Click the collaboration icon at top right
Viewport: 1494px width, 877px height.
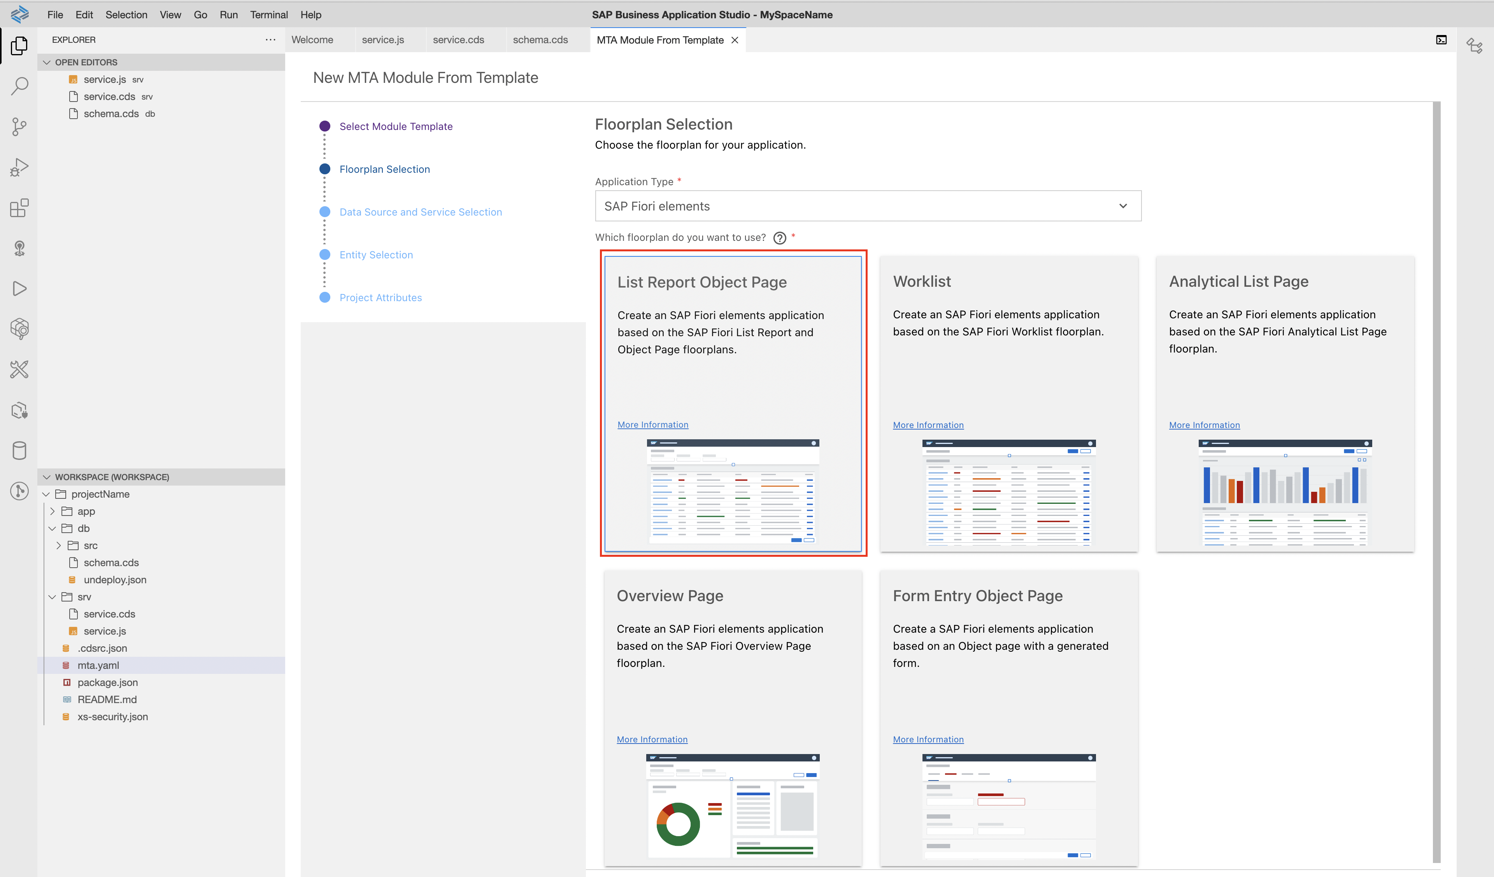pyautogui.click(x=1475, y=45)
